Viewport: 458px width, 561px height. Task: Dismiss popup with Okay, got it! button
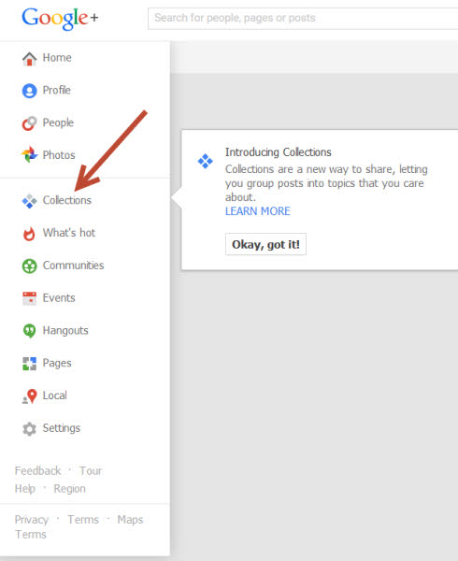[265, 244]
